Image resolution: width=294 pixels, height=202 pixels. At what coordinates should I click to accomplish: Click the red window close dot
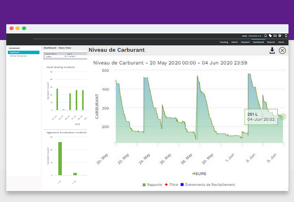coord(12,28)
